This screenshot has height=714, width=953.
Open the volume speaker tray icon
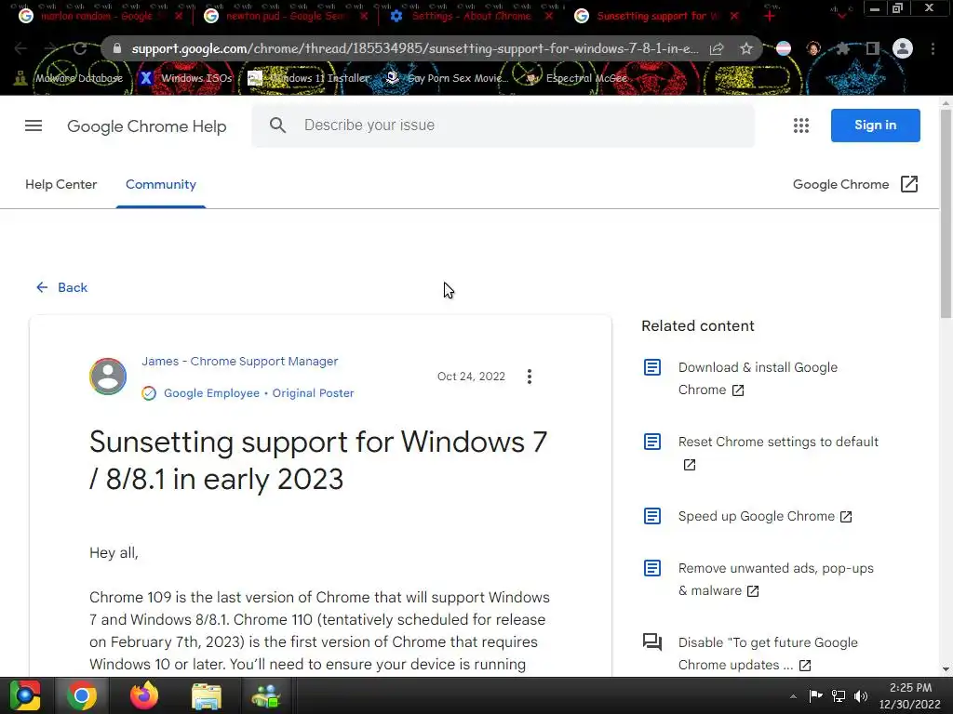(x=861, y=695)
